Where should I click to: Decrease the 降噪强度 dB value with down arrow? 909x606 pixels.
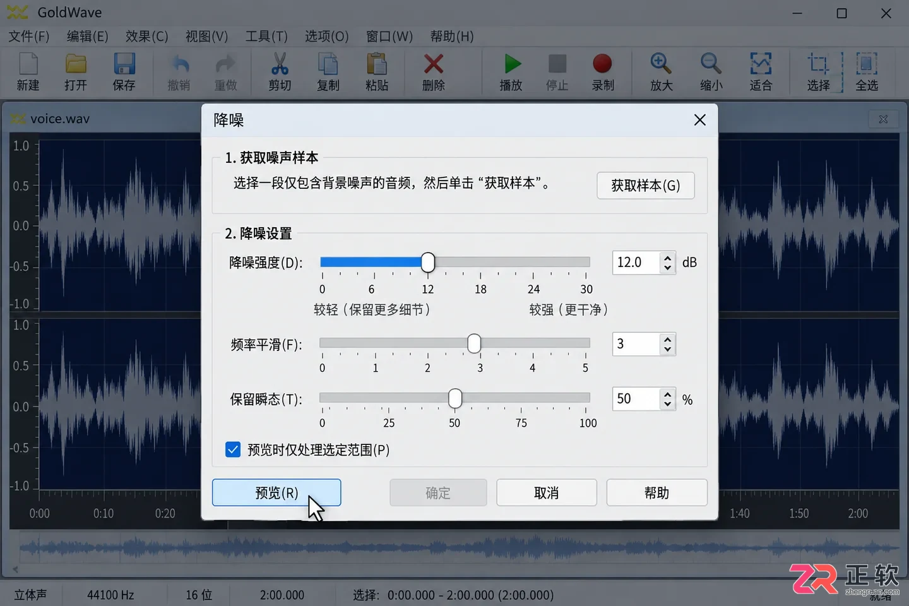point(667,268)
